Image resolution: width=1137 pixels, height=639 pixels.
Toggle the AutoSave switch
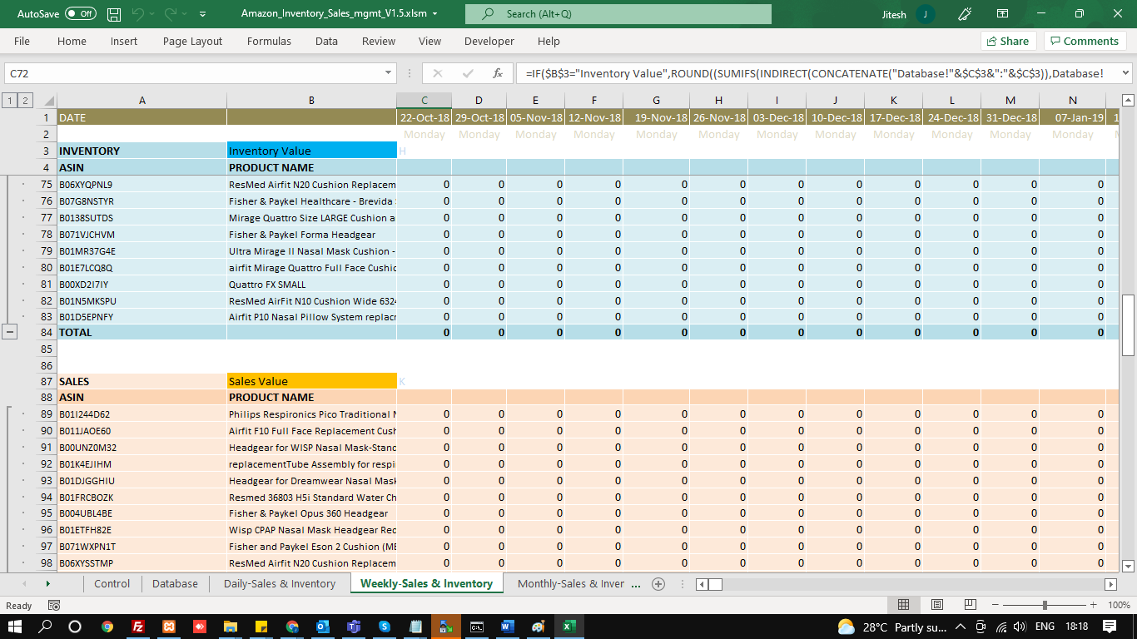pyautogui.click(x=80, y=14)
